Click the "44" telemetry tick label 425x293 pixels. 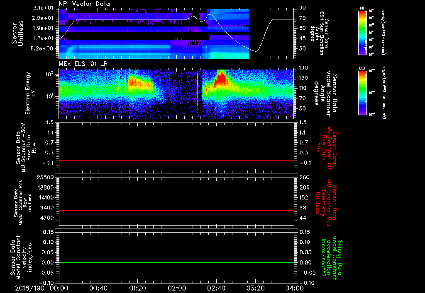tap(303, 218)
